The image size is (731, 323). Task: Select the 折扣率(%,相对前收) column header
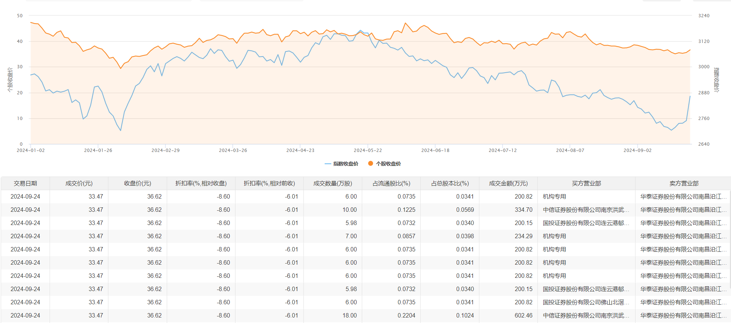[269, 184]
